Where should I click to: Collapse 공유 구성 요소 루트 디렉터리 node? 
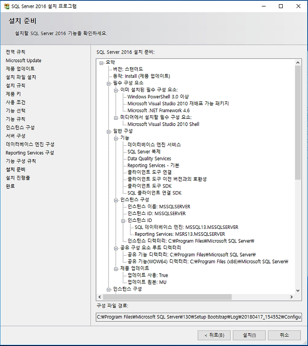[116, 248]
